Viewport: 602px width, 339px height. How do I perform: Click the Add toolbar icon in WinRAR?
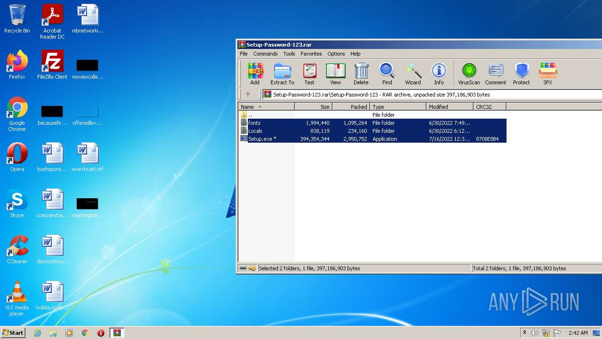255,74
